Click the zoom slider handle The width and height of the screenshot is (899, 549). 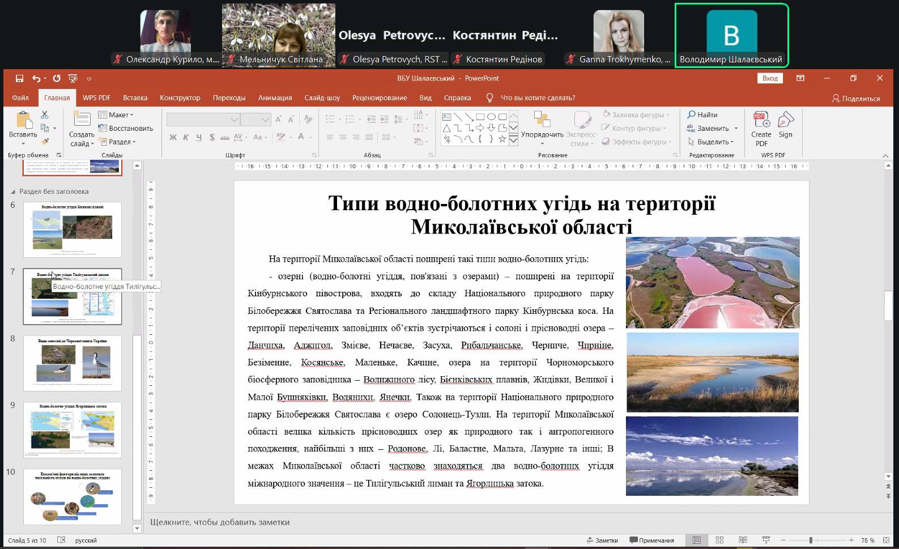click(811, 540)
